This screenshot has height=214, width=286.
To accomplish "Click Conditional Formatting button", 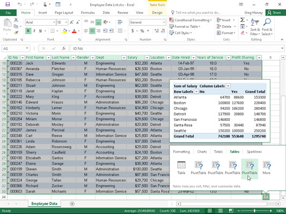I will [x=190, y=20].
